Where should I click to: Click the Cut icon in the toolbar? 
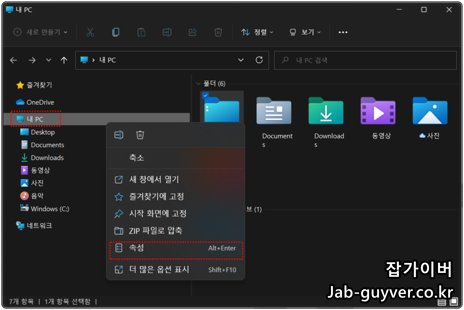90,32
